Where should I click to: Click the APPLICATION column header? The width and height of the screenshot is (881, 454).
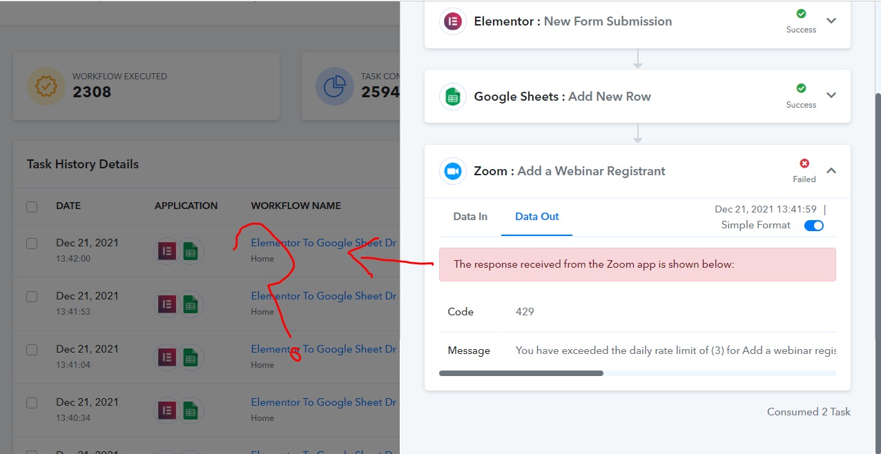(186, 206)
